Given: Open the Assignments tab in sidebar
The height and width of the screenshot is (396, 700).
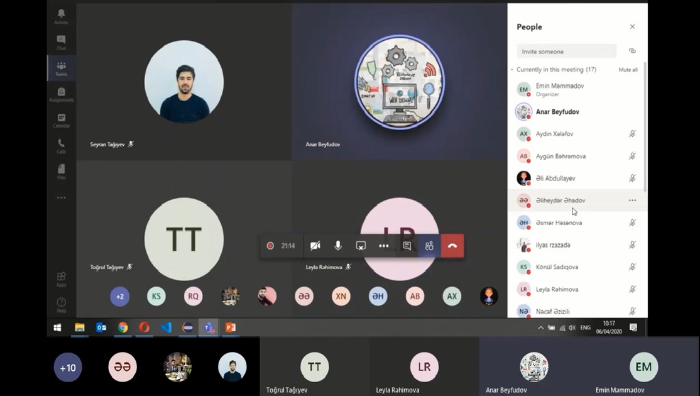Looking at the screenshot, I should coord(61,94).
